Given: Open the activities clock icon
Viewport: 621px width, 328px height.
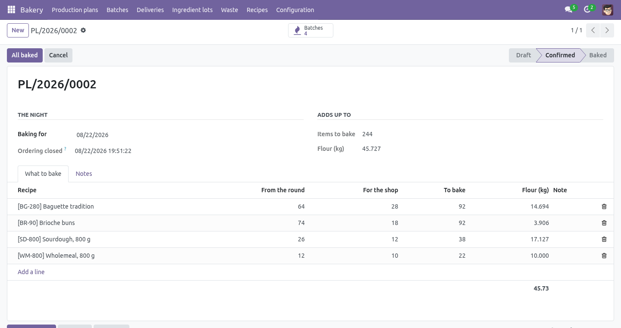Looking at the screenshot, I should tap(588, 9).
